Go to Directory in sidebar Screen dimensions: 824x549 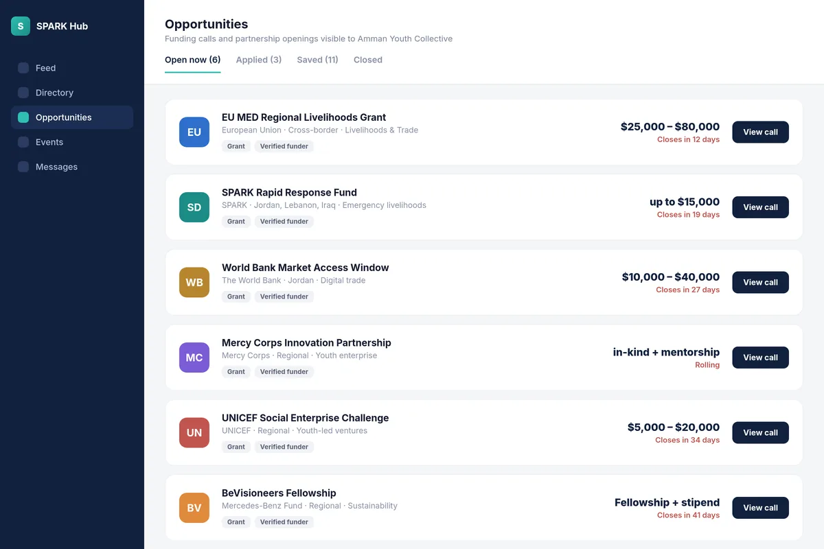tap(72, 93)
